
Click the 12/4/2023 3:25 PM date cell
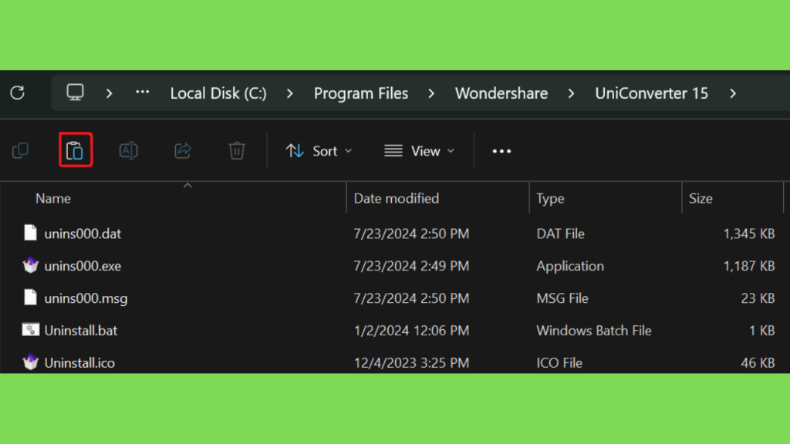411,362
